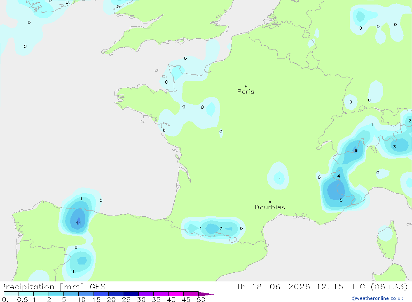
Task: Click the purple arrow tip above 50
Action: point(206,294)
